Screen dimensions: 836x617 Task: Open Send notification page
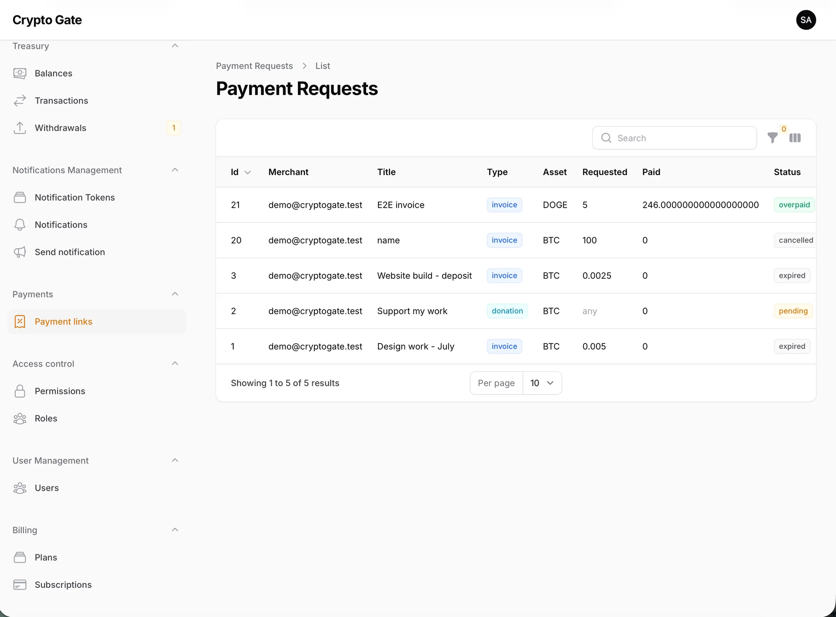coord(97,252)
